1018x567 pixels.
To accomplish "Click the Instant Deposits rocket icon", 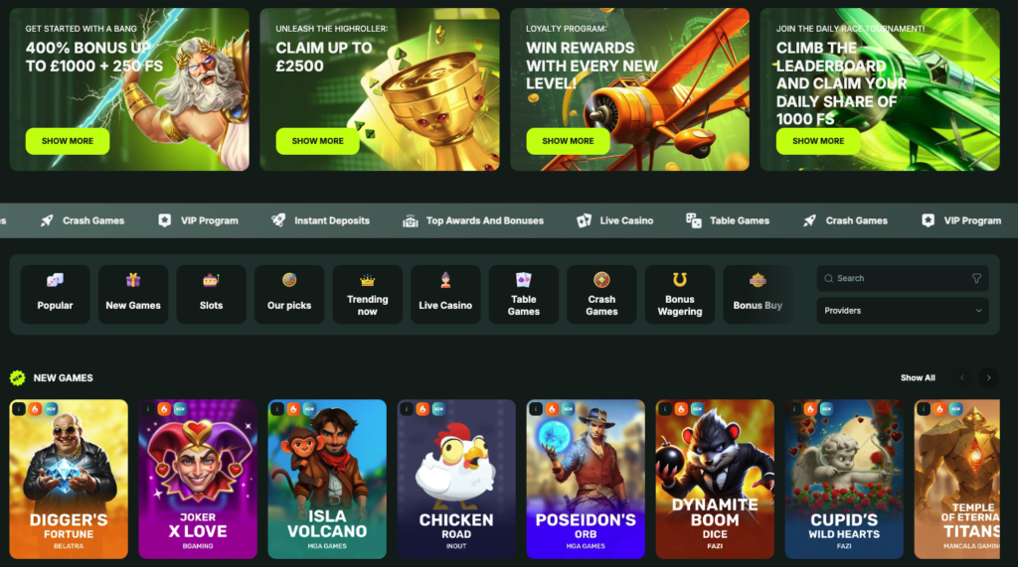I will tap(278, 220).
